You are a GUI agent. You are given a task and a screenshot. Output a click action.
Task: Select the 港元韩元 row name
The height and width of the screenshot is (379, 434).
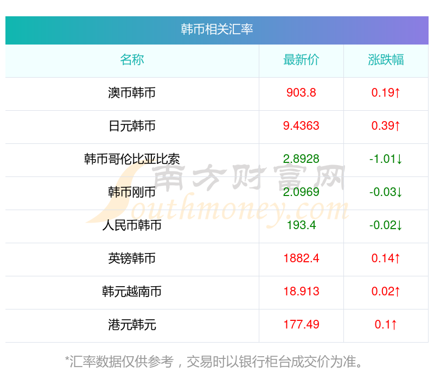[x=132, y=325]
